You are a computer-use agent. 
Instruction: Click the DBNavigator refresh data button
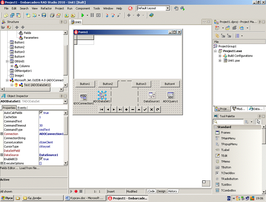(x=158, y=109)
